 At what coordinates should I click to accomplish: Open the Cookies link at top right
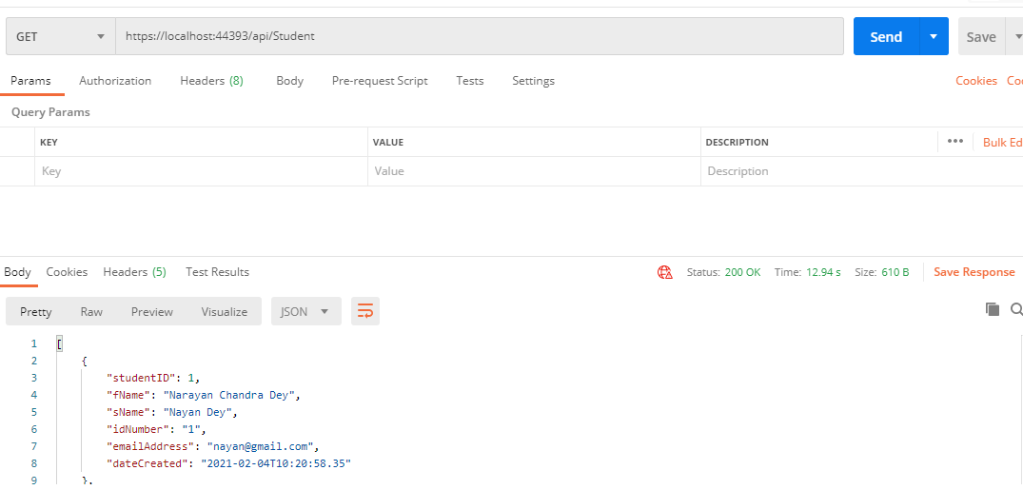[x=976, y=81]
